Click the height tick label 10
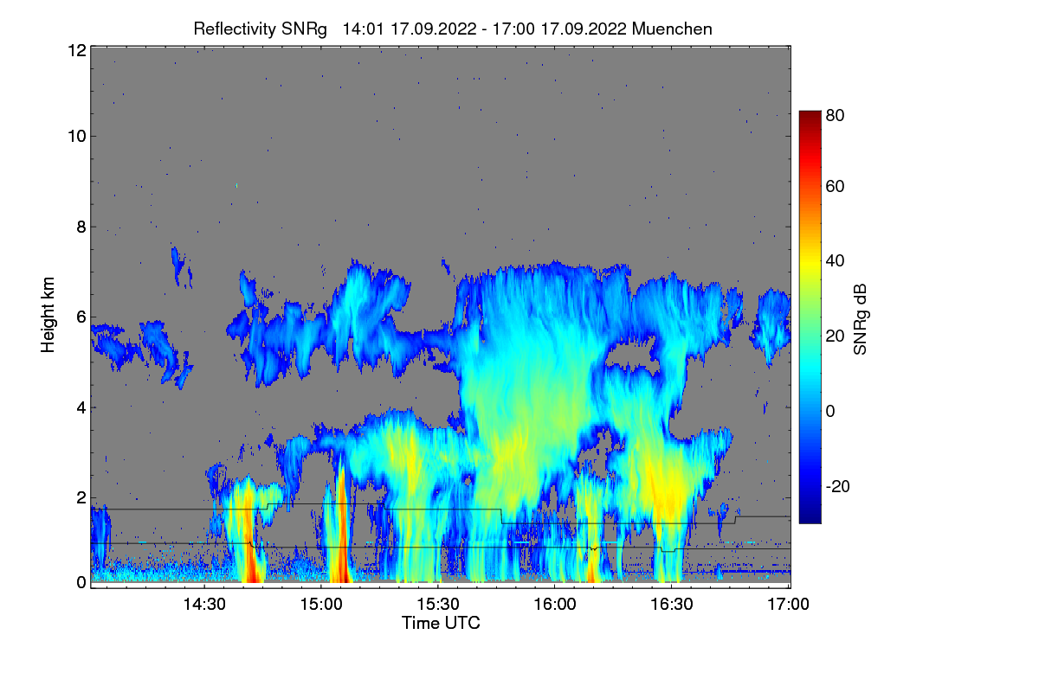The image size is (1039, 692). (x=76, y=136)
